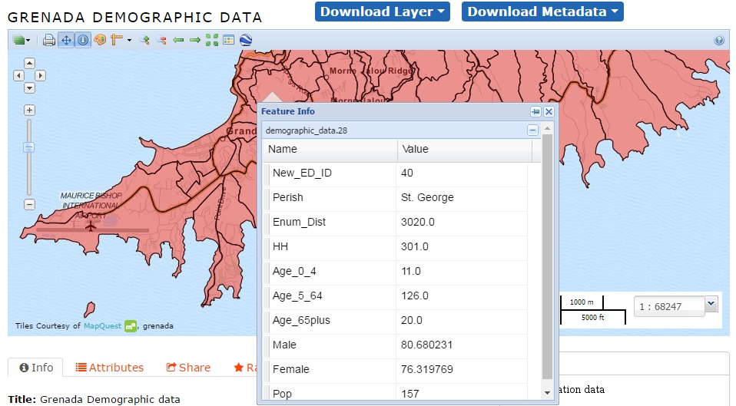Click the map zoom slider handle
Image resolution: width=736 pixels, height=406 pixels.
point(29,147)
